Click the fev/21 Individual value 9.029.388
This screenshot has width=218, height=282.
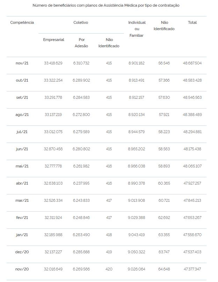pos(137,218)
